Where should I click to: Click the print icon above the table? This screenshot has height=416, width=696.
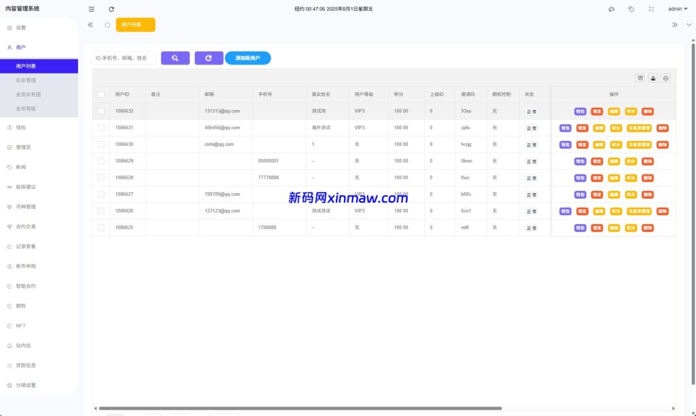click(x=665, y=78)
